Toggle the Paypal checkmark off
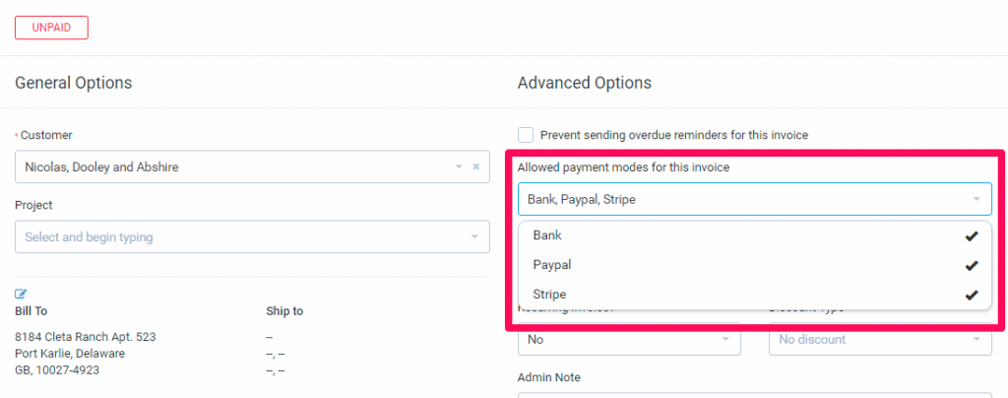Screen dimensions: 1008x398 (x=972, y=265)
